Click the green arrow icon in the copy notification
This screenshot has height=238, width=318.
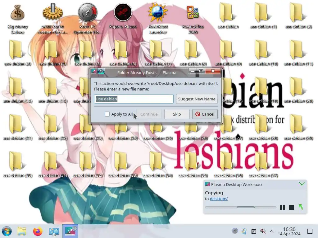click(x=301, y=207)
